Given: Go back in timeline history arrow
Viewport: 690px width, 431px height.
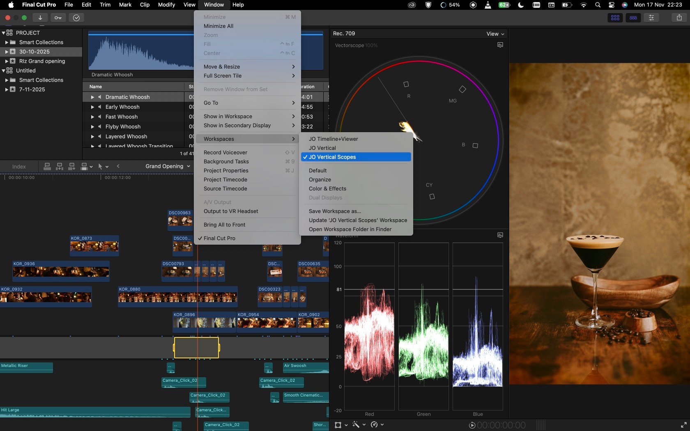Looking at the screenshot, I should pos(118,166).
